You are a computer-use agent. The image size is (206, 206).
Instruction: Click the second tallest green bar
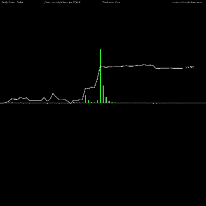pyautogui.click(x=103, y=94)
